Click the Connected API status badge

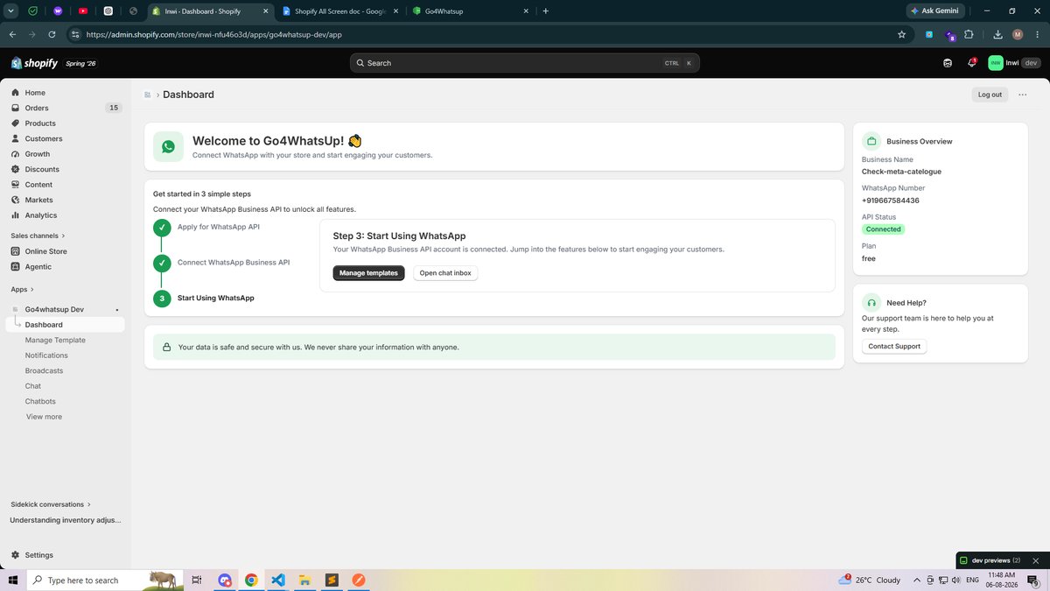point(883,229)
